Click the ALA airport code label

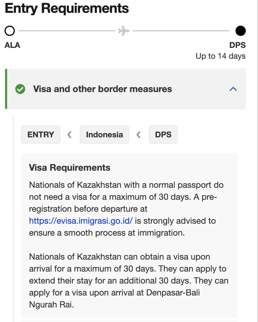tap(12, 45)
